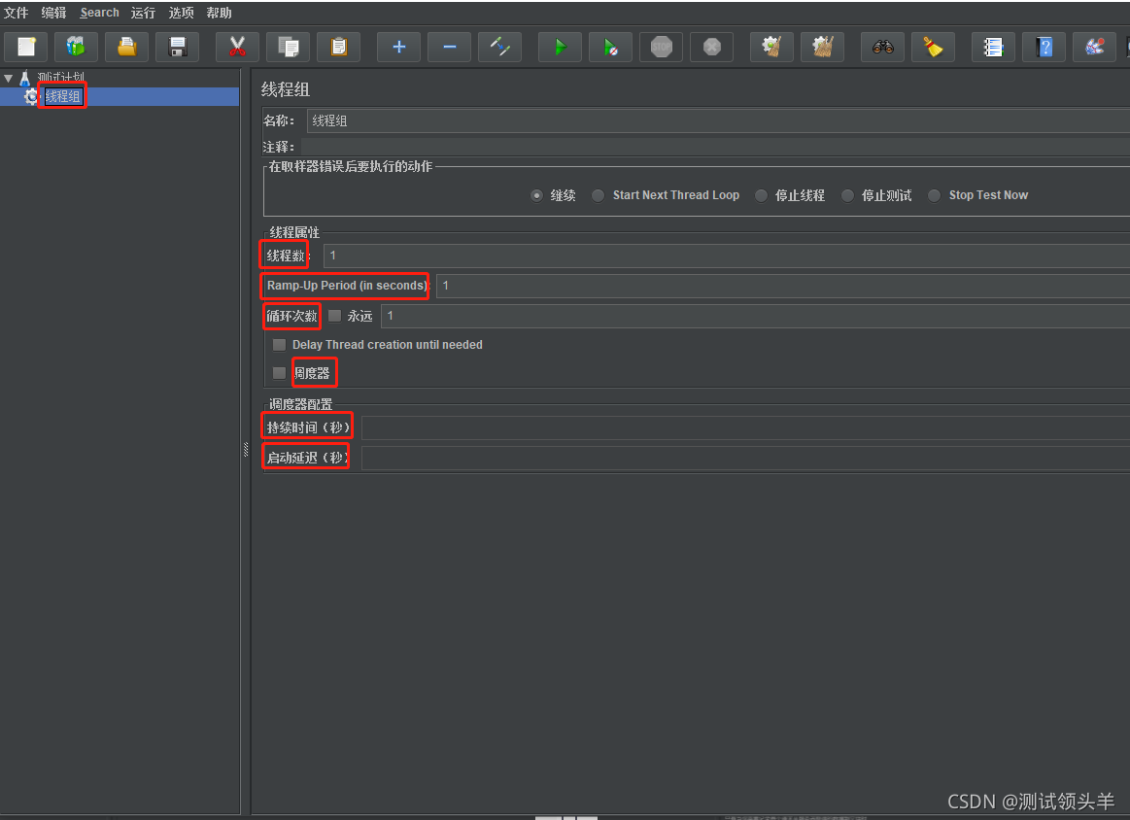1130x820 pixels.
Task: Open the 文件 menu
Action: click(16, 13)
